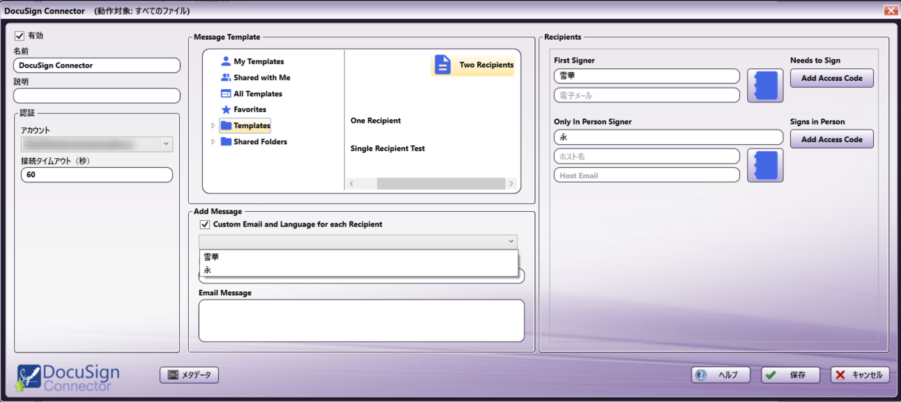This screenshot has width=901, height=402.
Task: Click the template list scroll-left arrow
Action: [351, 184]
